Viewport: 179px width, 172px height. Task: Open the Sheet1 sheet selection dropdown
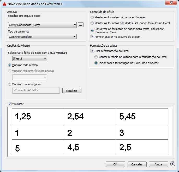30,58
